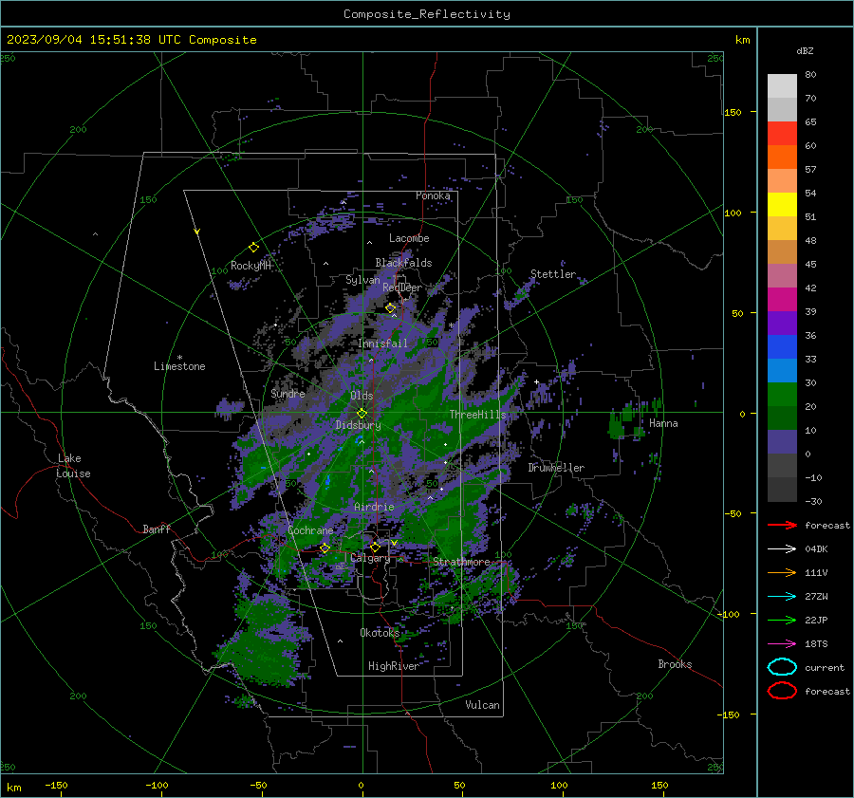Click the RedDeer city label
This screenshot has width=854, height=798.
(402, 288)
